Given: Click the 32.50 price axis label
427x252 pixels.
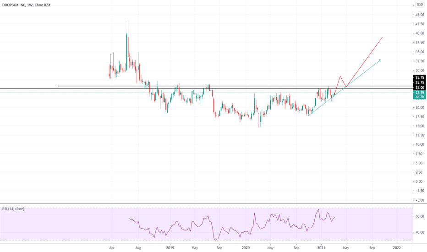Looking at the screenshot, I should click(x=420, y=61).
